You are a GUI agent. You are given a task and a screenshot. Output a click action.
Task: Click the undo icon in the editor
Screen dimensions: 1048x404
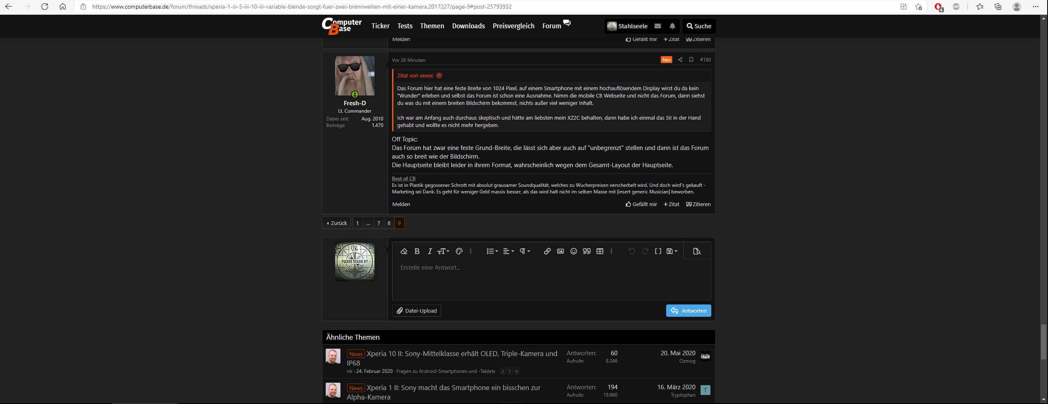(632, 251)
